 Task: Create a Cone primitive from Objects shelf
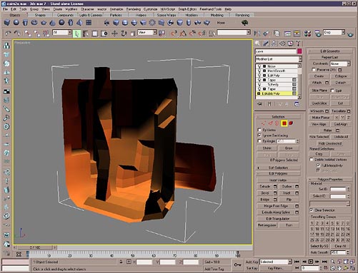[x=52, y=23]
